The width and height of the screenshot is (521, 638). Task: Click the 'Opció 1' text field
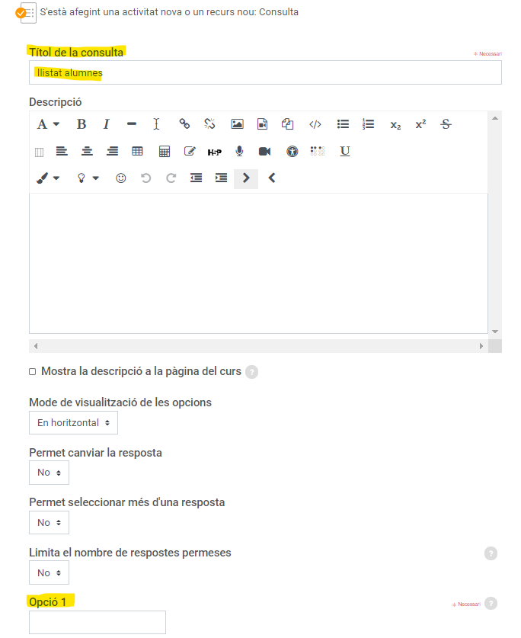click(x=97, y=622)
